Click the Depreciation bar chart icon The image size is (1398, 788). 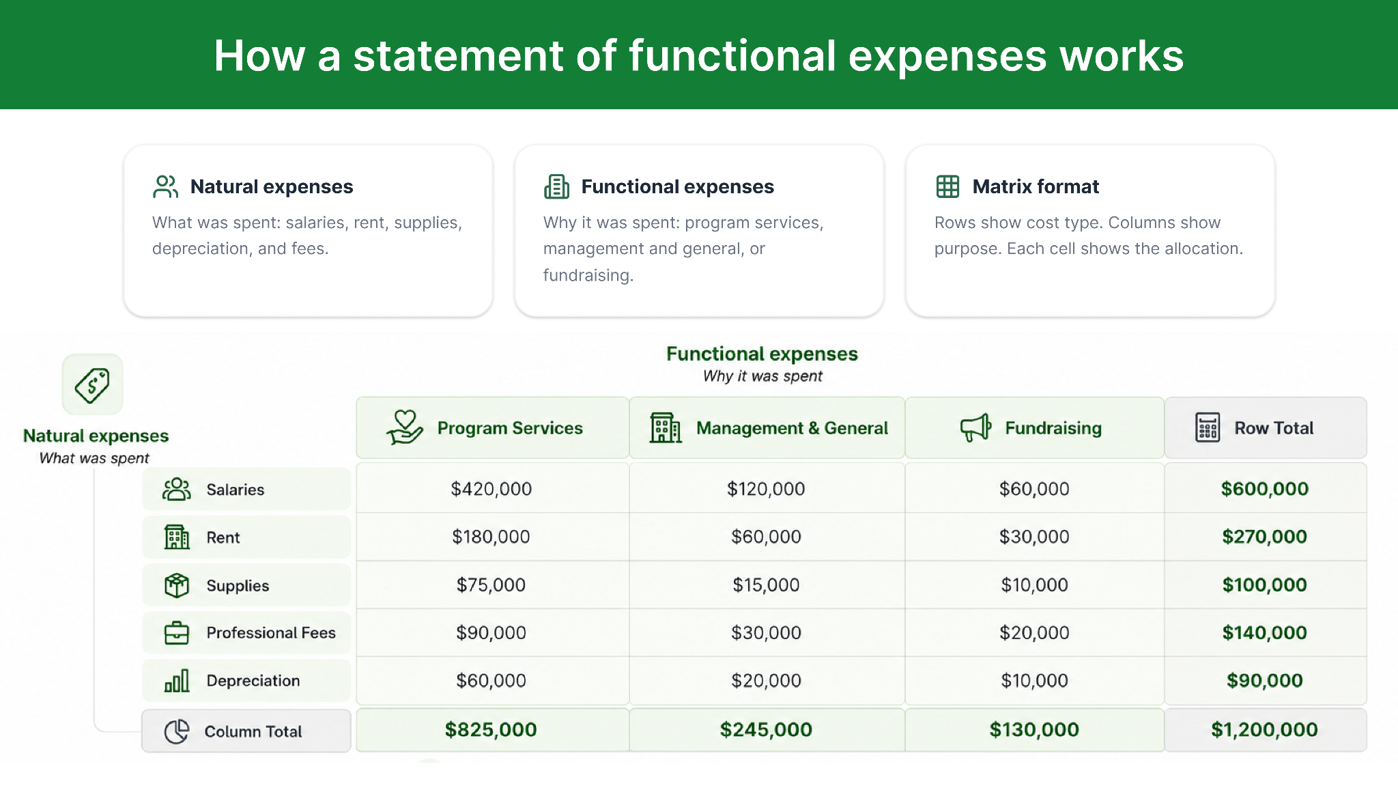coord(177,681)
